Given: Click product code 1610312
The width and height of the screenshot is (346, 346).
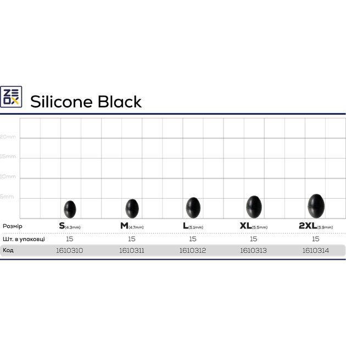Looking at the screenshot, I should click(193, 250).
